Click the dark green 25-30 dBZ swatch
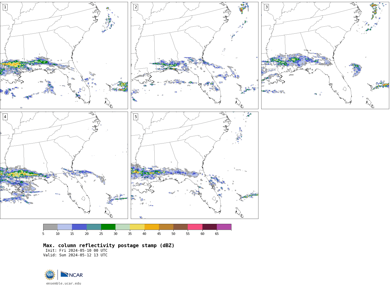This screenshot has height=287, width=392. (x=108, y=227)
